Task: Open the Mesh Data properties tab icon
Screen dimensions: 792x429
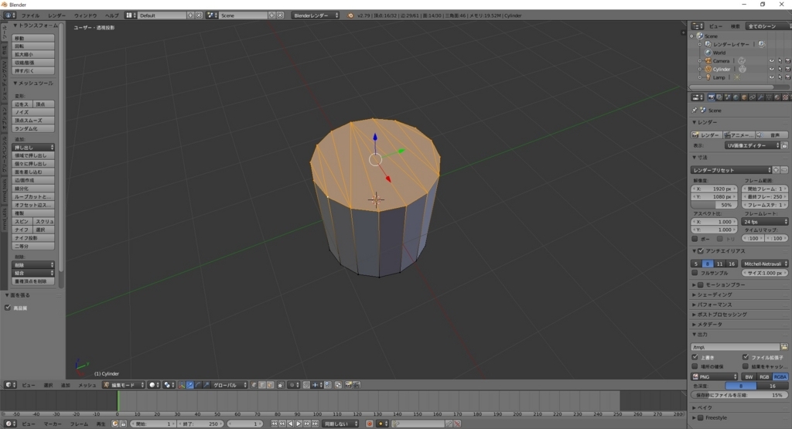Action: click(769, 97)
